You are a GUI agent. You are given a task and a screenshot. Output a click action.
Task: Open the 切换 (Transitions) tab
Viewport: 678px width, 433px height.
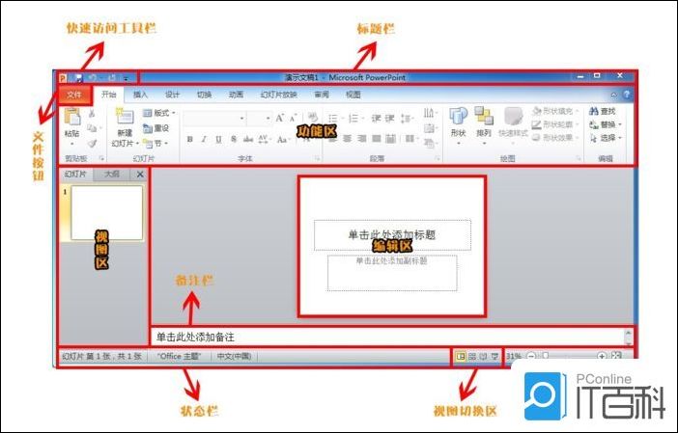tap(204, 95)
